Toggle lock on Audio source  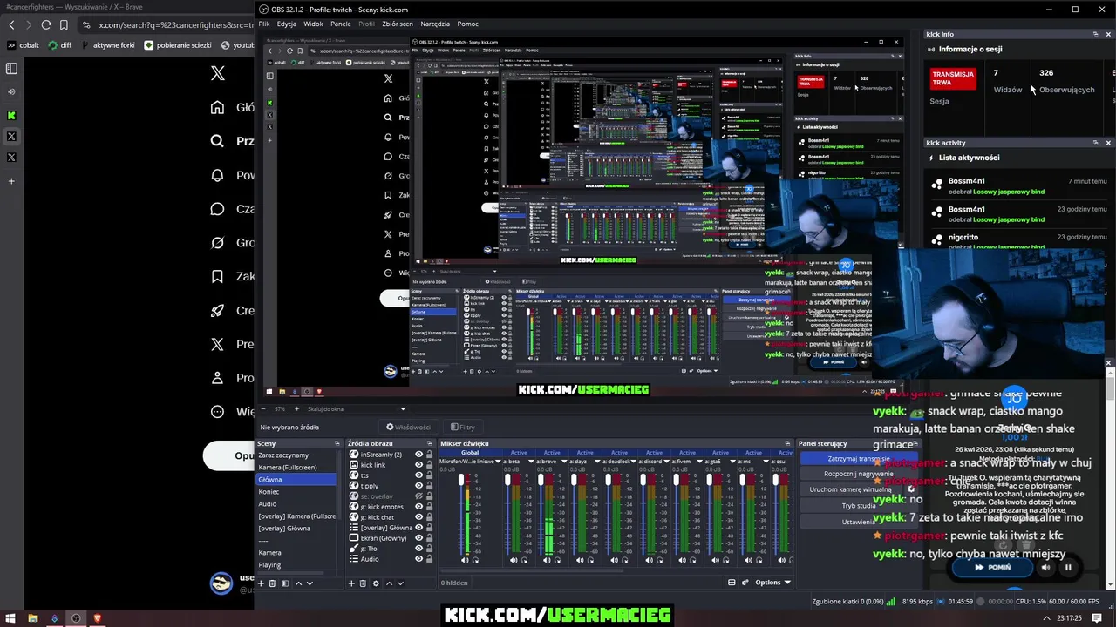[x=429, y=559]
